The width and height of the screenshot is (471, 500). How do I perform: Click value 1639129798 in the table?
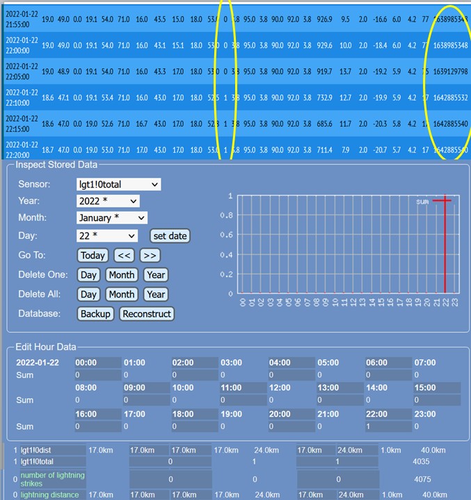tap(450, 72)
